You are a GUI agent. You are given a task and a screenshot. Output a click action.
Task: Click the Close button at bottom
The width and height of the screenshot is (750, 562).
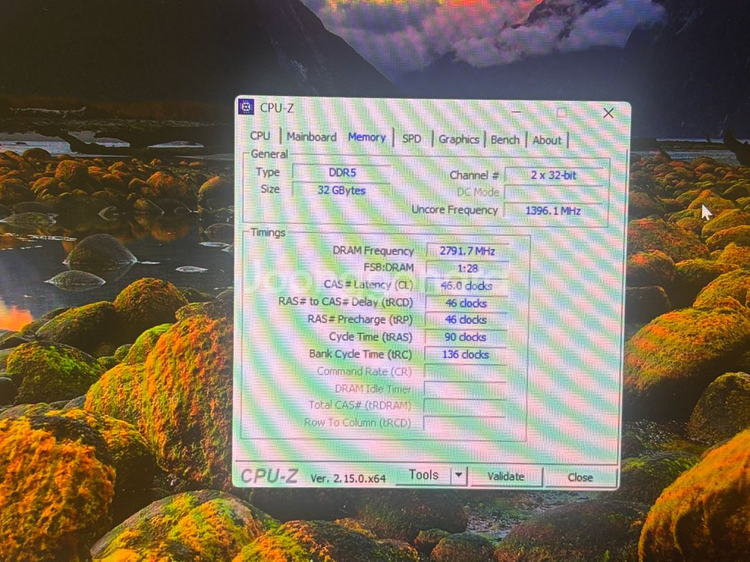click(580, 477)
